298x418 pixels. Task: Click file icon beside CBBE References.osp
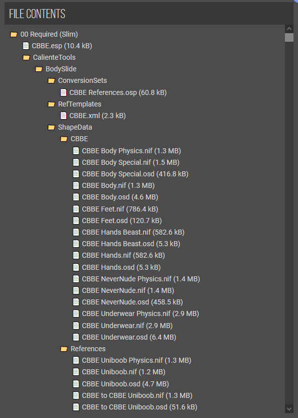[x=63, y=92]
